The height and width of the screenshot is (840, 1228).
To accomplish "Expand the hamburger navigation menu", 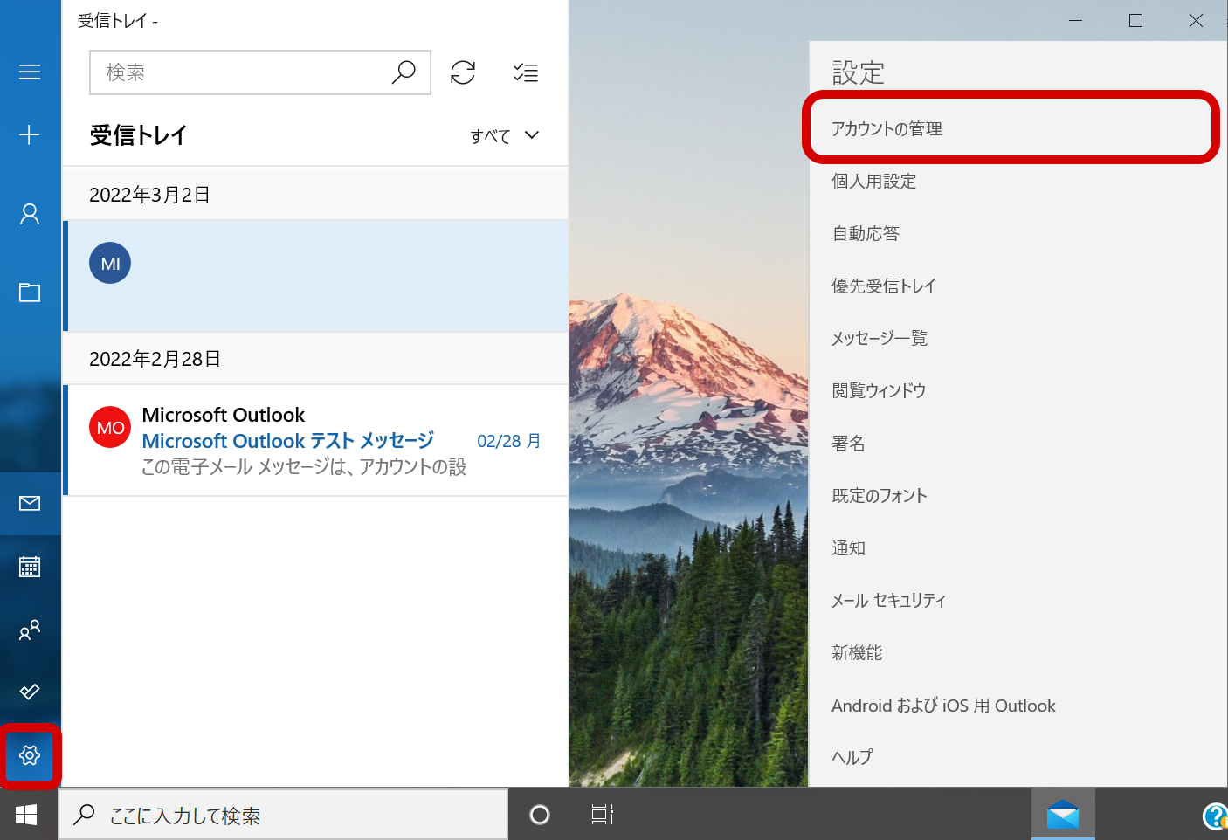I will coord(30,72).
